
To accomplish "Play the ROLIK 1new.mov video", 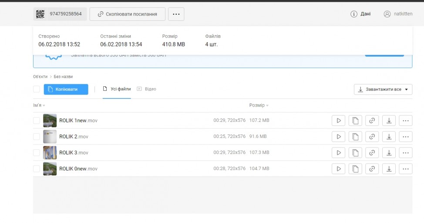I will coord(338,121).
